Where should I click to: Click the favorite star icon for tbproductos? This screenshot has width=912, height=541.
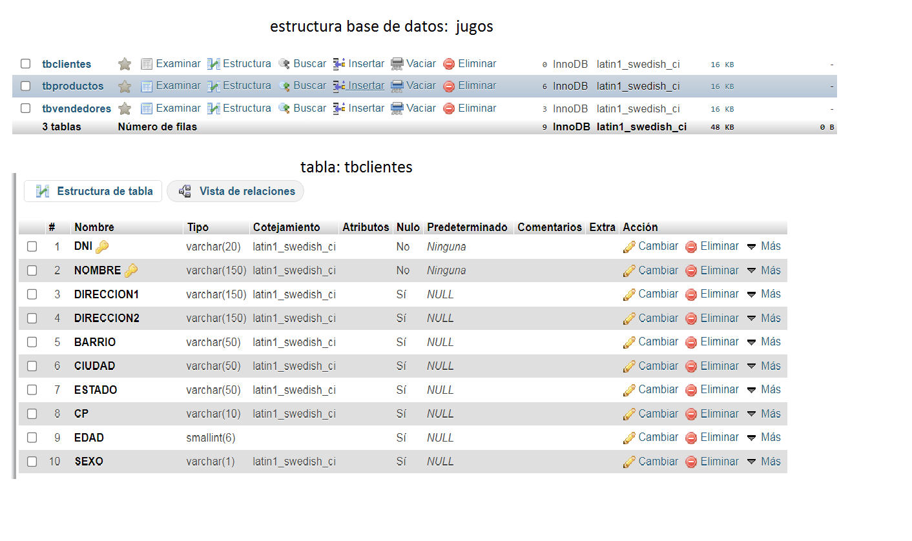click(x=125, y=86)
